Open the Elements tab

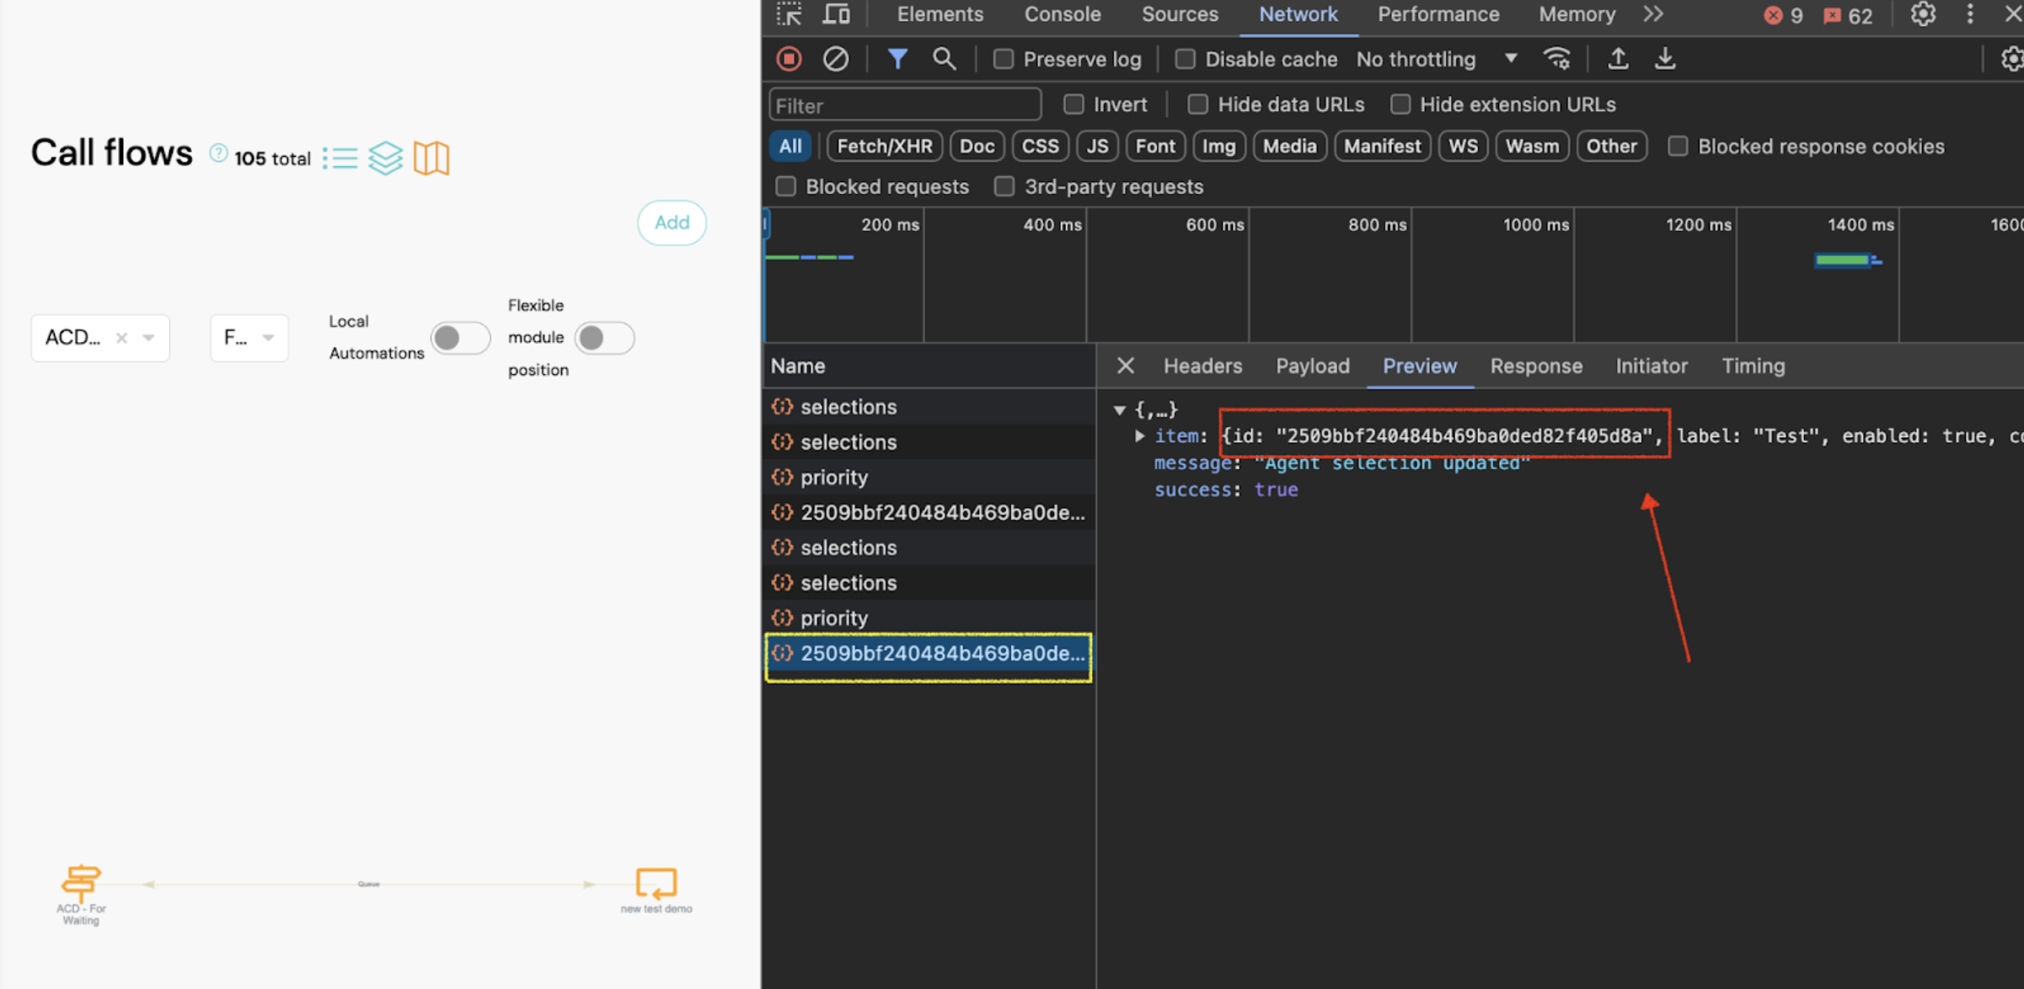click(x=940, y=14)
